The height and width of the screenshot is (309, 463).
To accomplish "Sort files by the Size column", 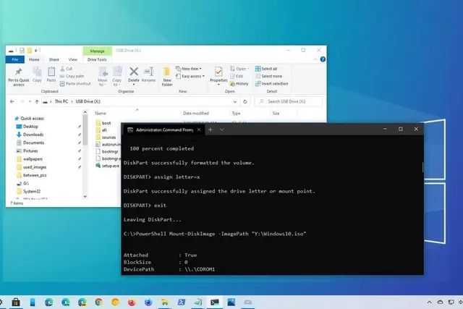I will pyautogui.click(x=276, y=113).
